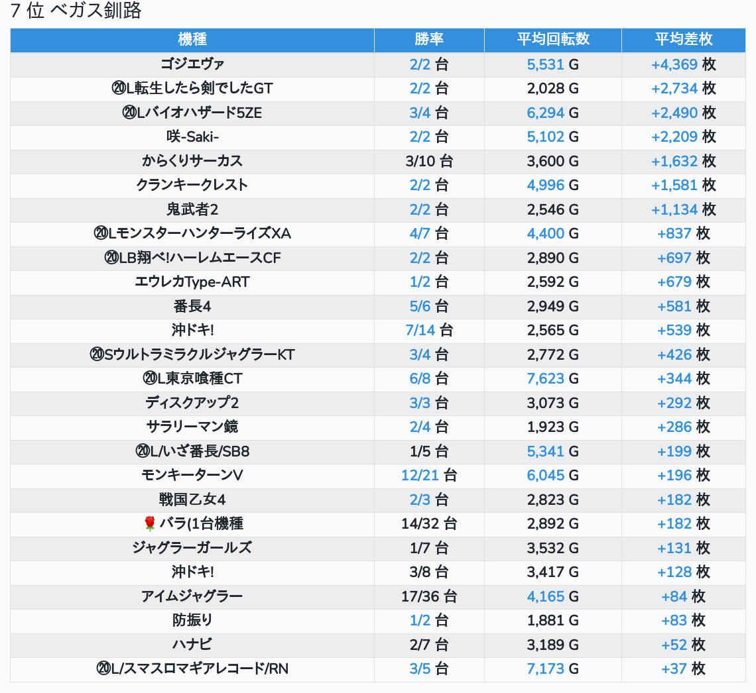The width and height of the screenshot is (756, 693).
Task: Click the 勝率 column header
Action: coord(429,40)
